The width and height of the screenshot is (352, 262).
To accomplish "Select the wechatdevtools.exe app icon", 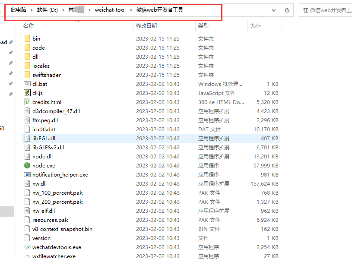I will (x=27, y=247).
